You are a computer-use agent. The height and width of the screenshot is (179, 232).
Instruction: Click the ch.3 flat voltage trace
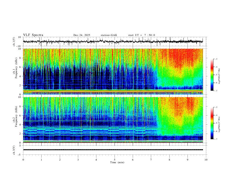point(113,150)
